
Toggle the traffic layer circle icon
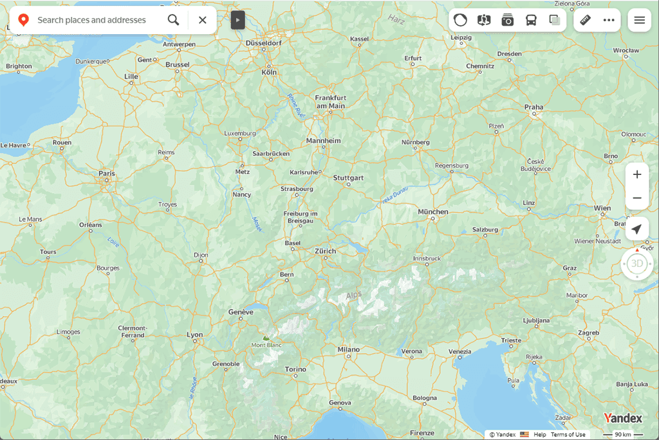460,20
